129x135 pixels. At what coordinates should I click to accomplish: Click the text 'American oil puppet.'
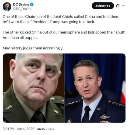click(x=20, y=38)
